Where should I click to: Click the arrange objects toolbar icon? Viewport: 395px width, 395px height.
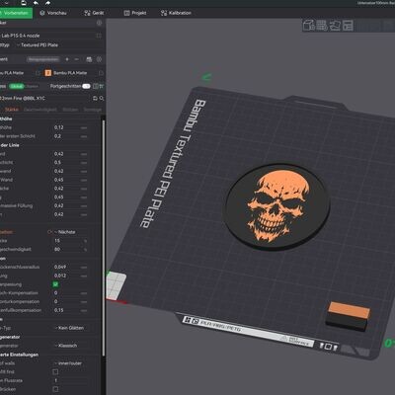click(348, 26)
